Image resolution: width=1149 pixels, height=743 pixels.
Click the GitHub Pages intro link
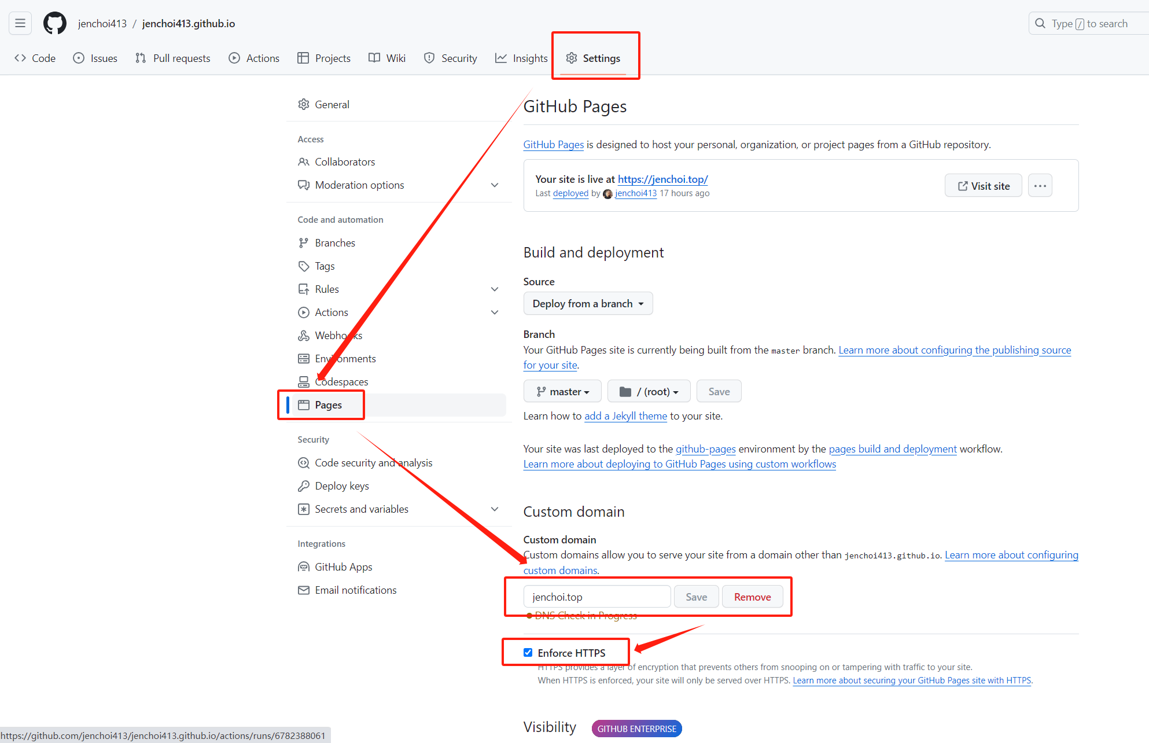click(554, 145)
